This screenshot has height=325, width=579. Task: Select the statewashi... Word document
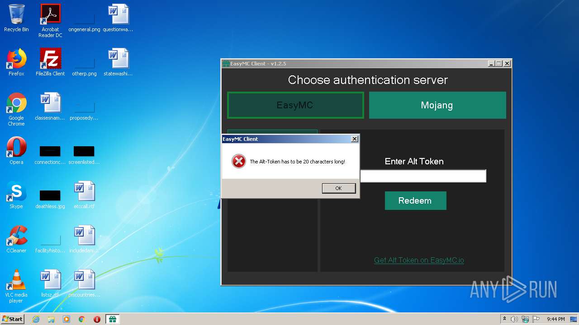click(118, 62)
